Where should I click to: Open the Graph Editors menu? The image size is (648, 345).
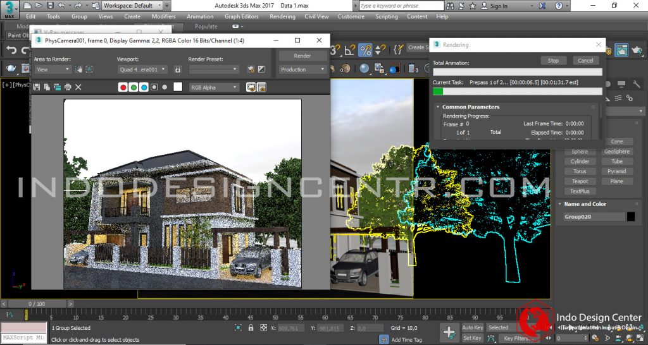[x=242, y=16]
